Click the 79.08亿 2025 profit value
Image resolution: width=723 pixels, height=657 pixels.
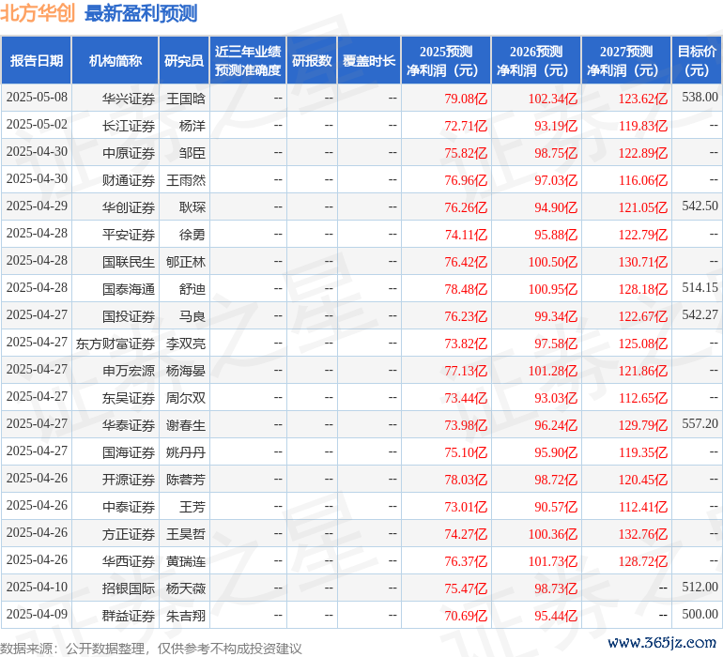[x=466, y=99]
